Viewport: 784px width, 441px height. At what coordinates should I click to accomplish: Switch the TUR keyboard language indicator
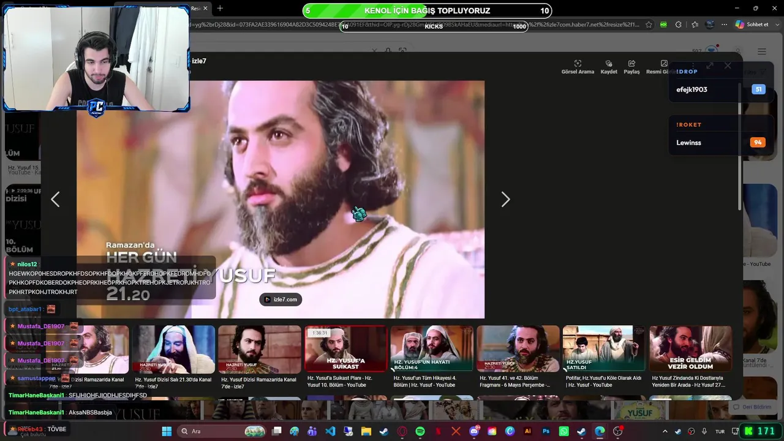point(720,431)
